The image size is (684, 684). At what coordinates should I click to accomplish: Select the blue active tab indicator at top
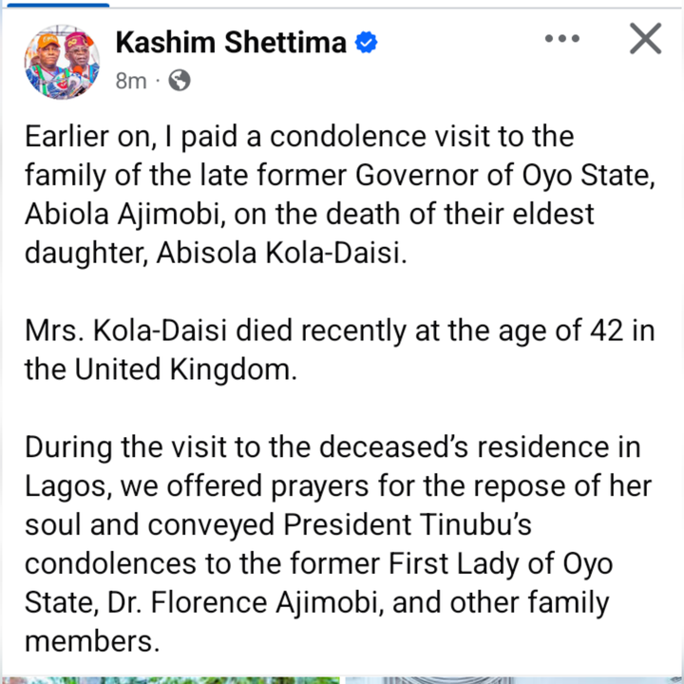(58, 5)
